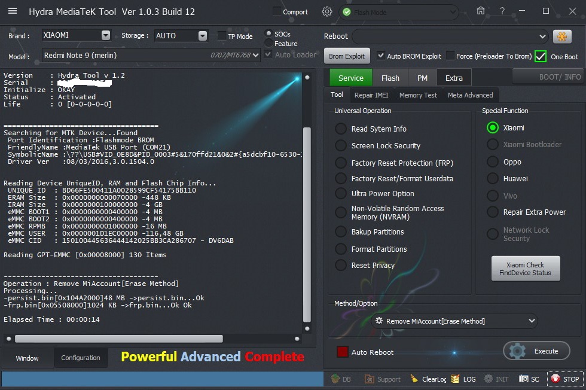Stop operation with STOP button
The width and height of the screenshot is (586, 390).
click(565, 379)
